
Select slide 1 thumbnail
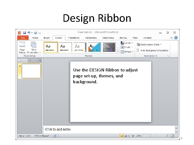[31, 71]
